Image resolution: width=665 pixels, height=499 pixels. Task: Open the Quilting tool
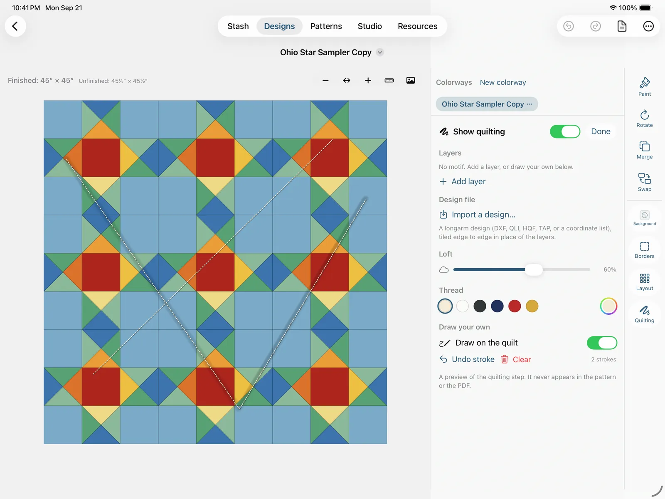click(x=645, y=314)
